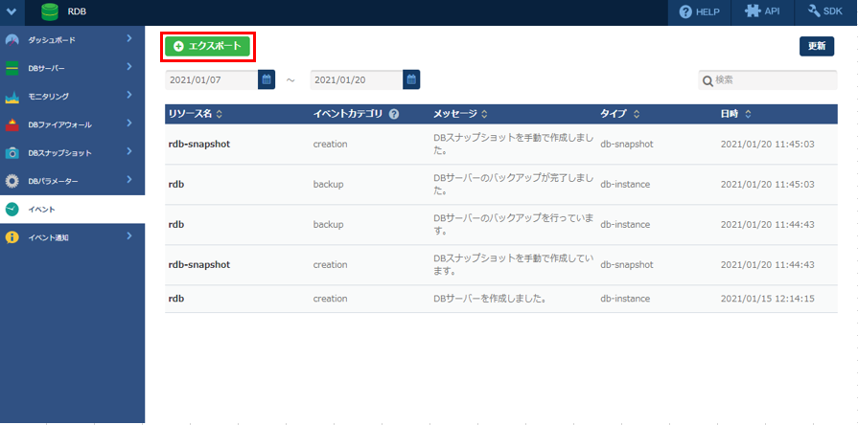The height and width of the screenshot is (425, 858).
Task: Expand the DBパラメーター menu arrow
Action: point(129,179)
